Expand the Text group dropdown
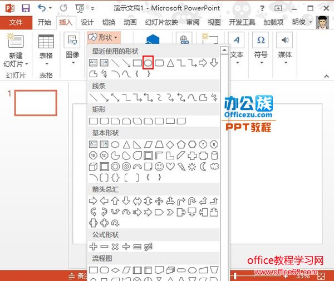This screenshot has width=334, height=281. (237, 63)
